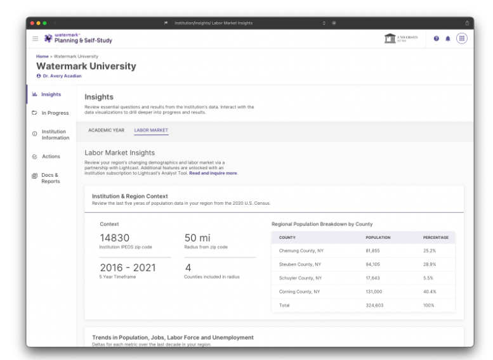Select the Steuben County, NY row
The height and width of the screenshot is (360, 493).
tap(364, 264)
